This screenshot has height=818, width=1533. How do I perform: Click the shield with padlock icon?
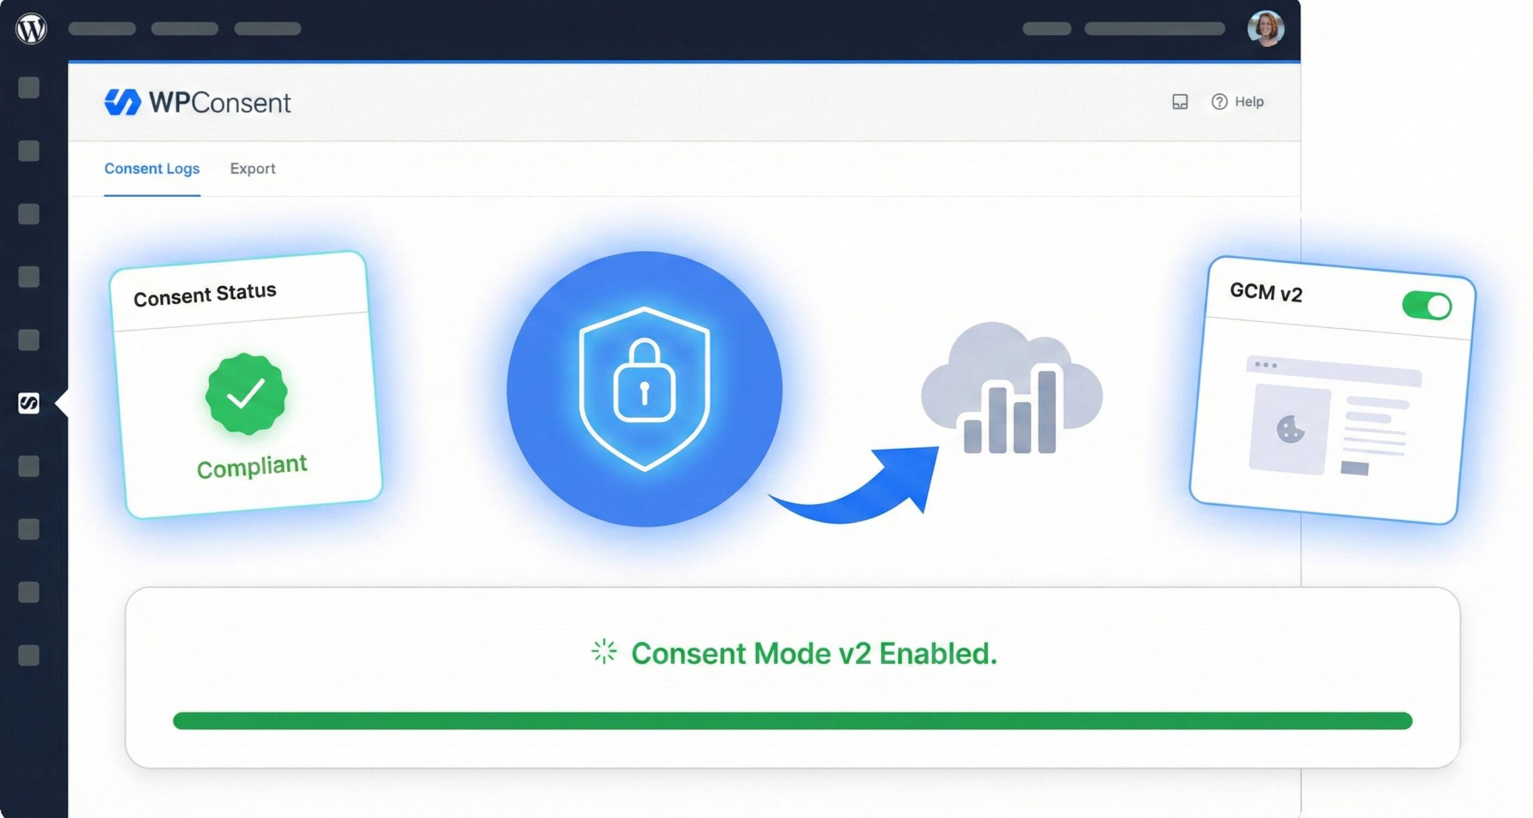[644, 389]
